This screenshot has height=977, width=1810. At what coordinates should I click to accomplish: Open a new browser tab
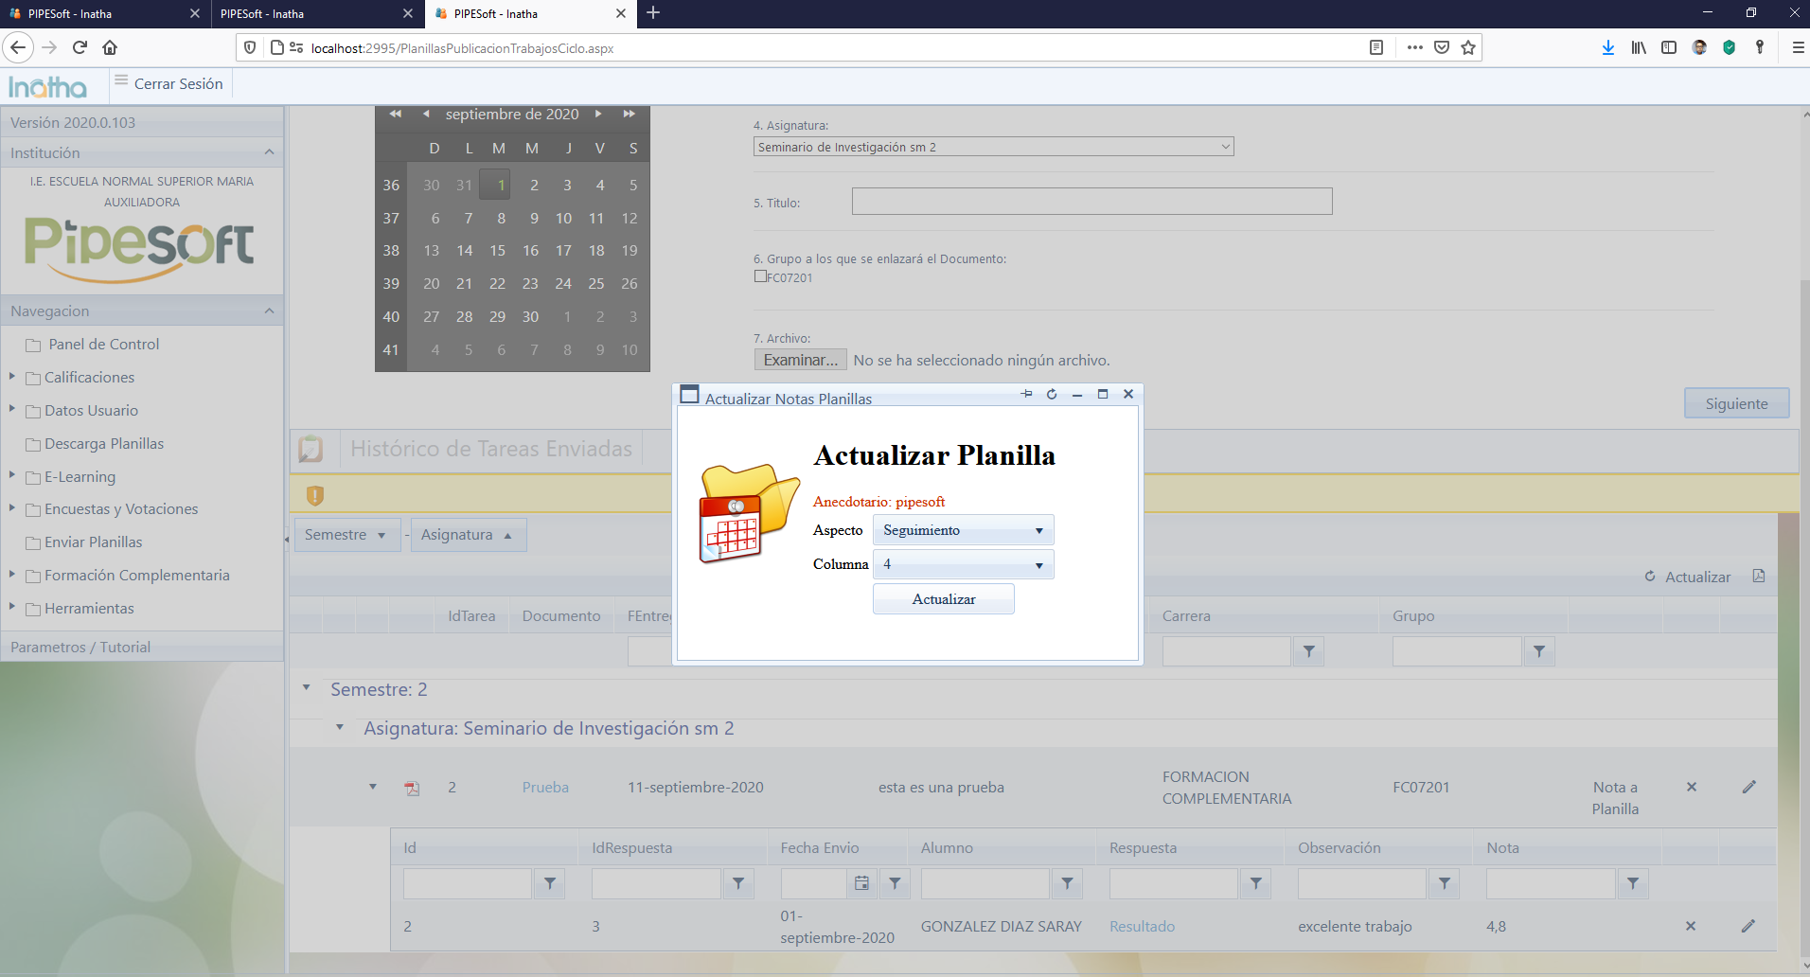coord(653,13)
